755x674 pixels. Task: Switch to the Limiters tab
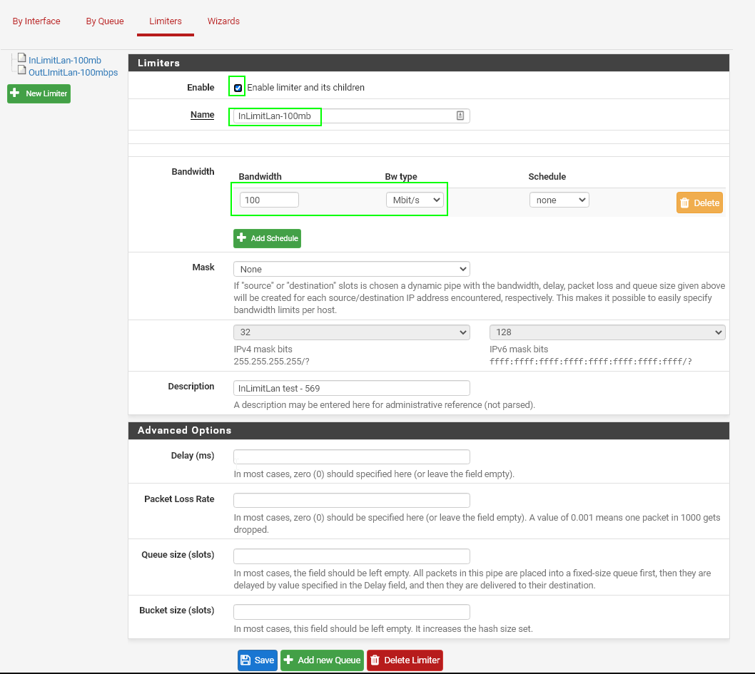[165, 21]
